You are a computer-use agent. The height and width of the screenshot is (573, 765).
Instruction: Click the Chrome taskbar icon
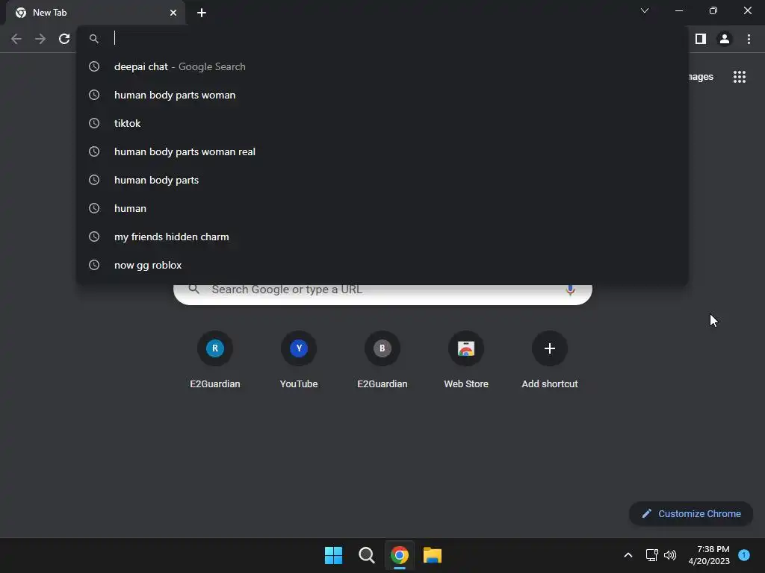point(400,555)
